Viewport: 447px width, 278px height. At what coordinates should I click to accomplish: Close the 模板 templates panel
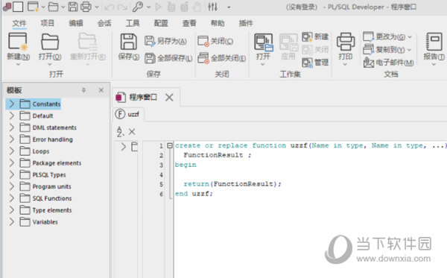click(101, 90)
